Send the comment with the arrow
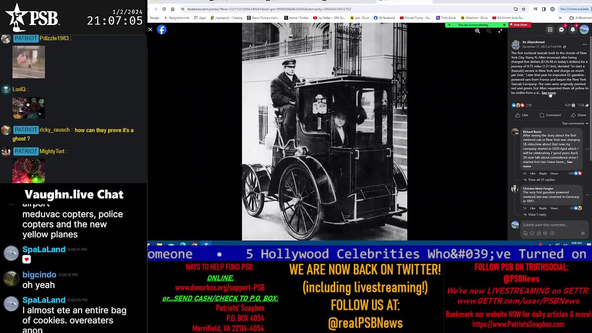592x333 pixels. (x=583, y=233)
